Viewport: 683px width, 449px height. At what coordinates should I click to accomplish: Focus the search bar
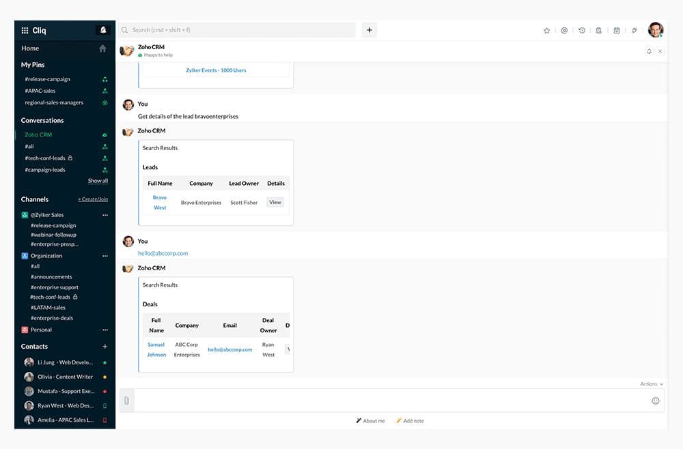click(238, 30)
